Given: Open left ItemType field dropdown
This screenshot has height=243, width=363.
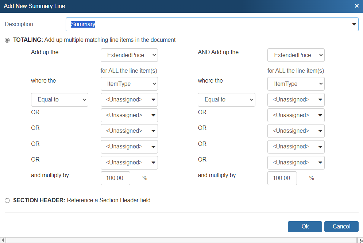Looking at the screenshot, I should (x=129, y=84).
